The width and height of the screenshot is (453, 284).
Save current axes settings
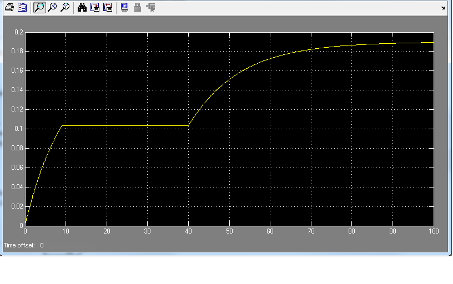tap(94, 8)
